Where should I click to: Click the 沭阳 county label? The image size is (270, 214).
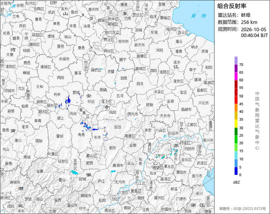pyautogui.click(x=159, y=50)
